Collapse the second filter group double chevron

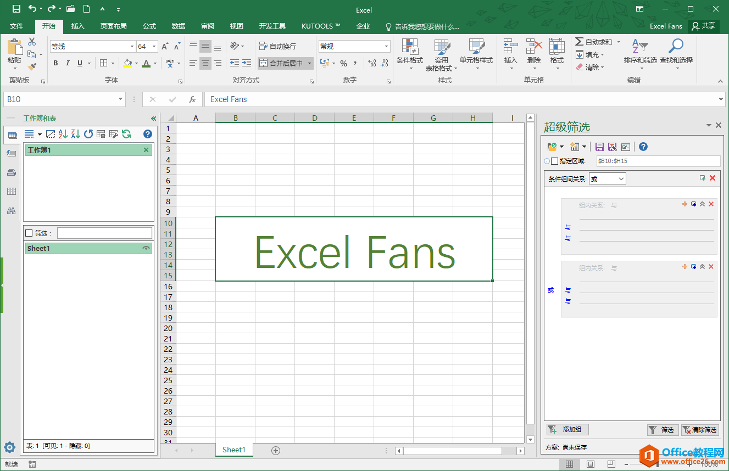(x=702, y=267)
